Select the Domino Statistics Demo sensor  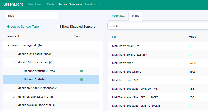[39, 71]
